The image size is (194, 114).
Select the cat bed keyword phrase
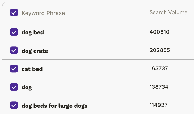point(32,69)
